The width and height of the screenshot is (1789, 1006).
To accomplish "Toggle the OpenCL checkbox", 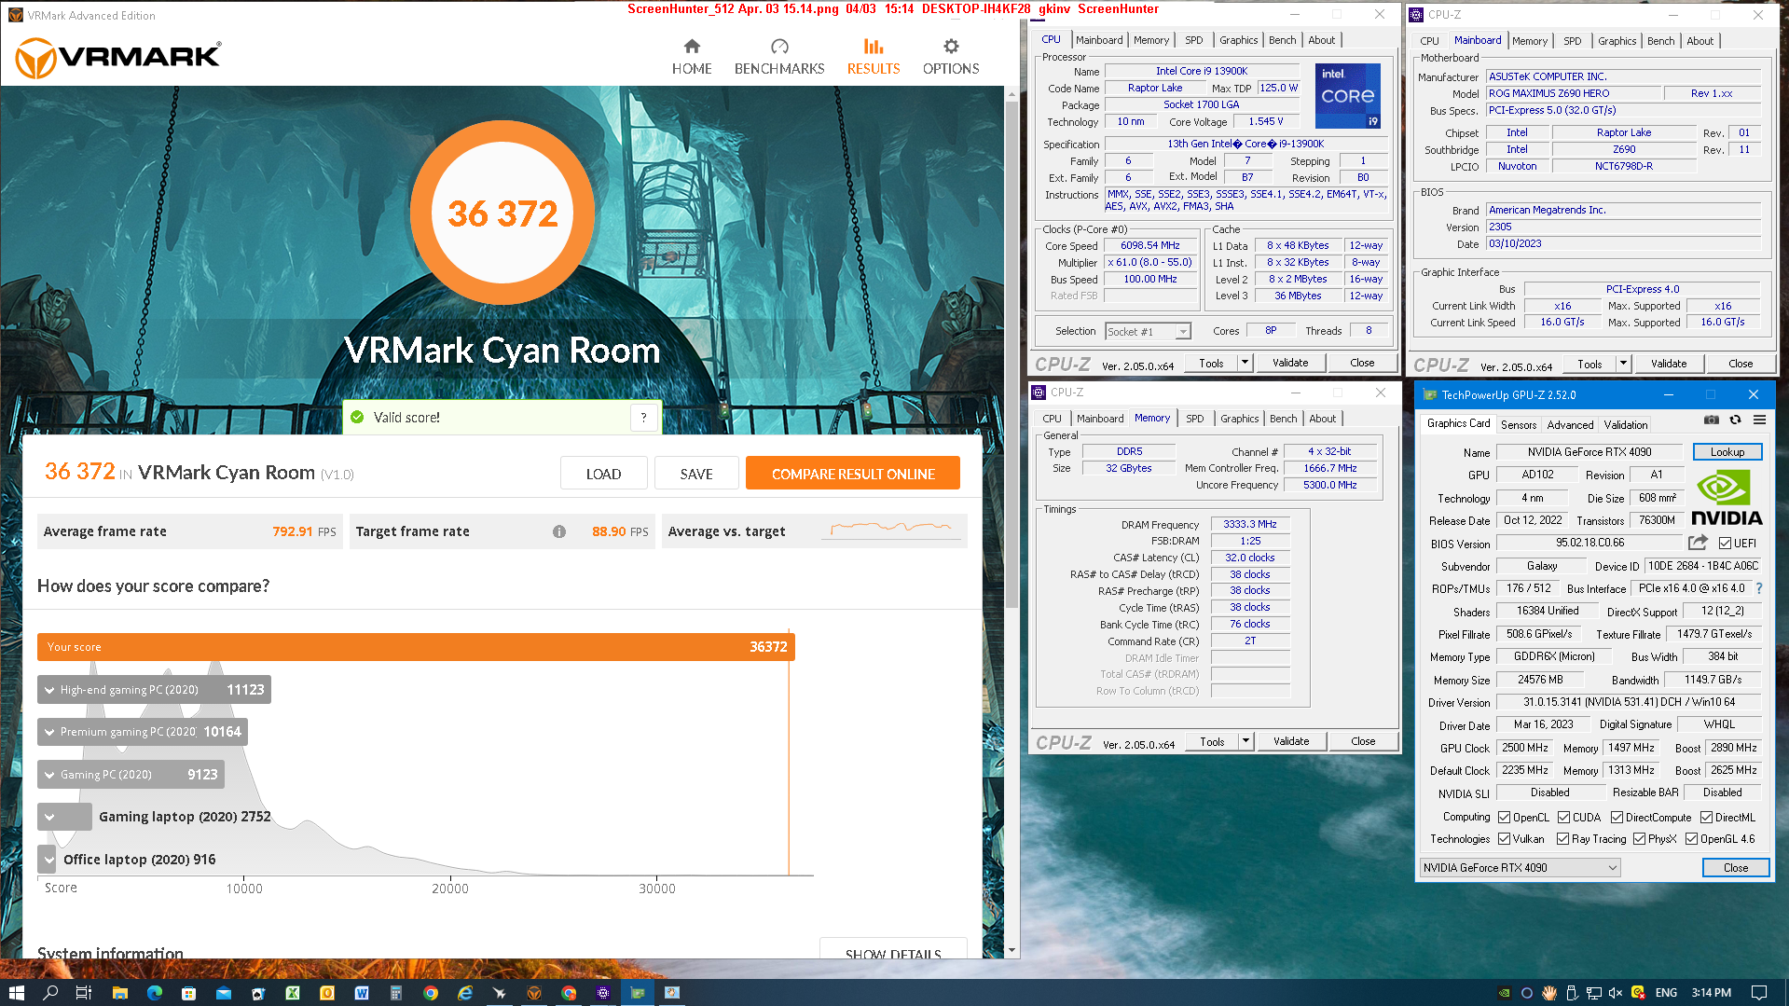I will coord(1504,818).
